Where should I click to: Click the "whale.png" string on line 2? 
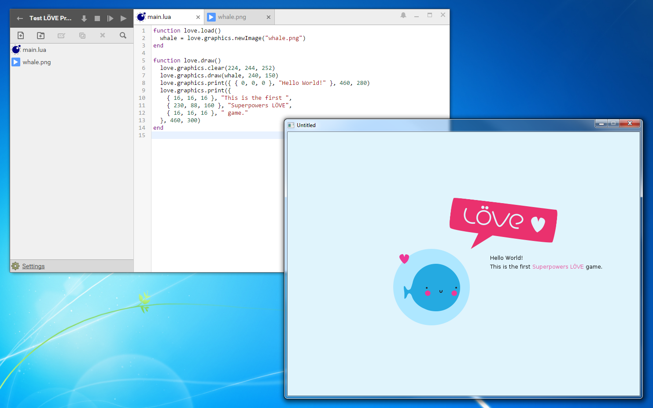click(284, 38)
